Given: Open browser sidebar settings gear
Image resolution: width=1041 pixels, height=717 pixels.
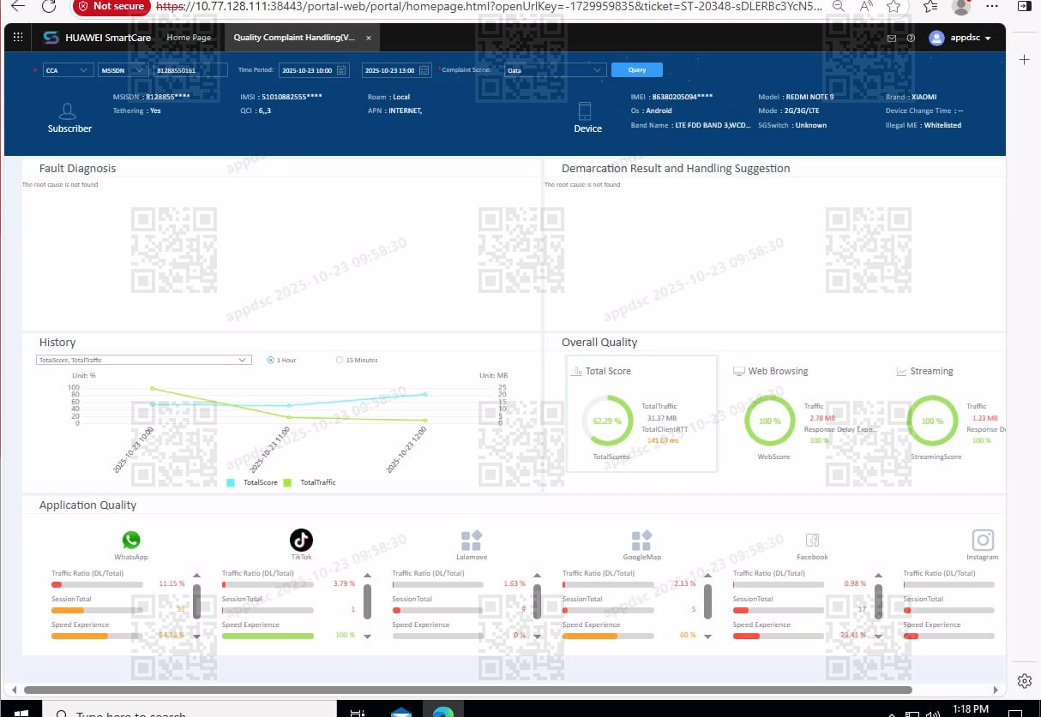Looking at the screenshot, I should (1024, 681).
